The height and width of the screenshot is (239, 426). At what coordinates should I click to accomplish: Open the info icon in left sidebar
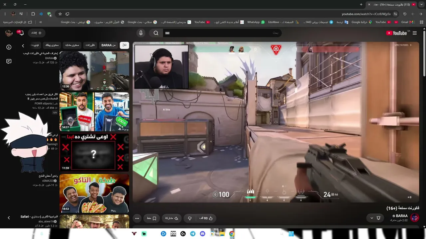9,47
